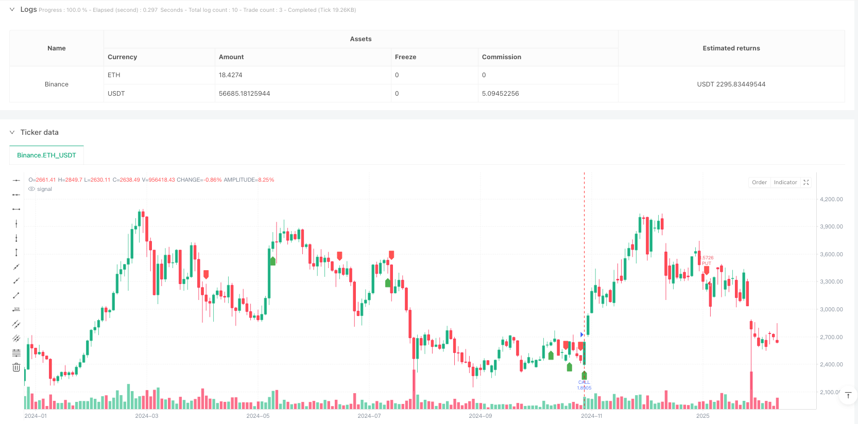Screen dimensions: 858x424
Task: Open the Indicator options on chart
Action: [785, 182]
